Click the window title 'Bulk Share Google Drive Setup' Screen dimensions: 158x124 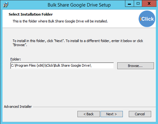79,5
